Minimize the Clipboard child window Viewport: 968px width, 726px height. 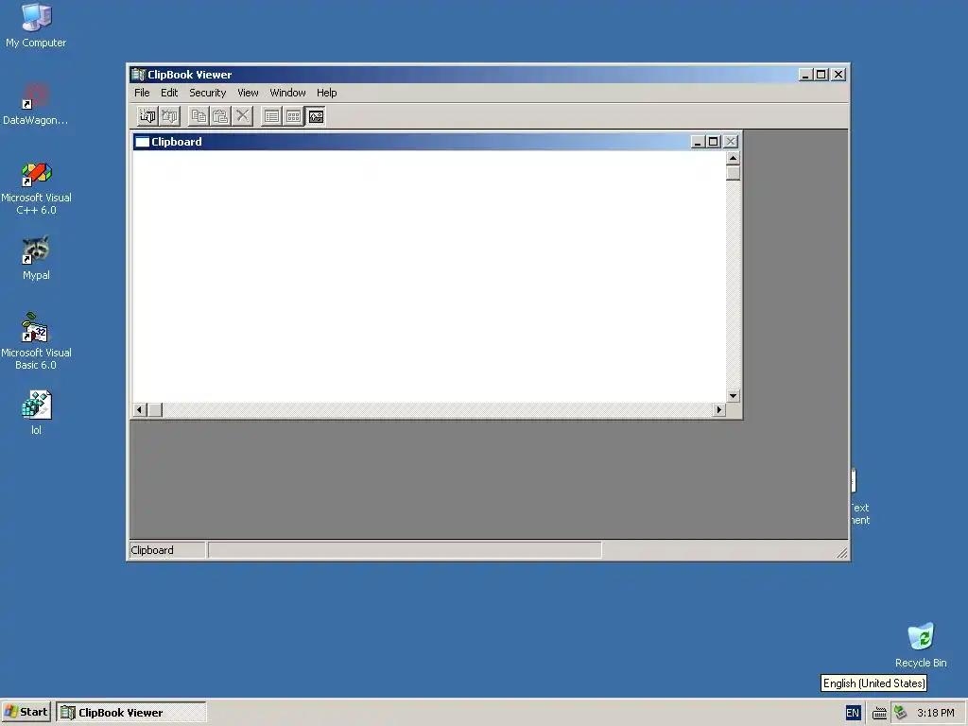(698, 142)
